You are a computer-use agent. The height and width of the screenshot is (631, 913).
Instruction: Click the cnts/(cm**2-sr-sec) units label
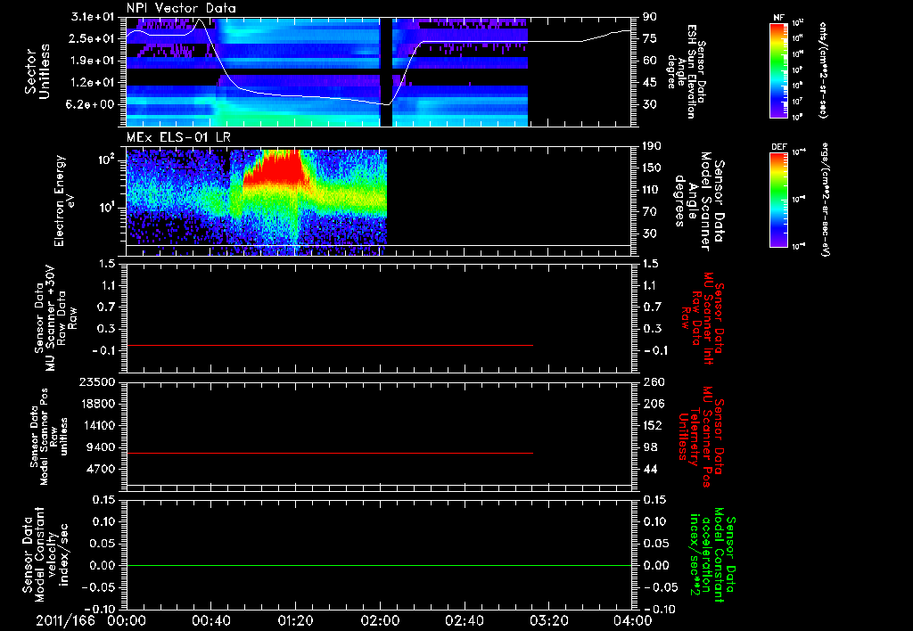(823, 70)
